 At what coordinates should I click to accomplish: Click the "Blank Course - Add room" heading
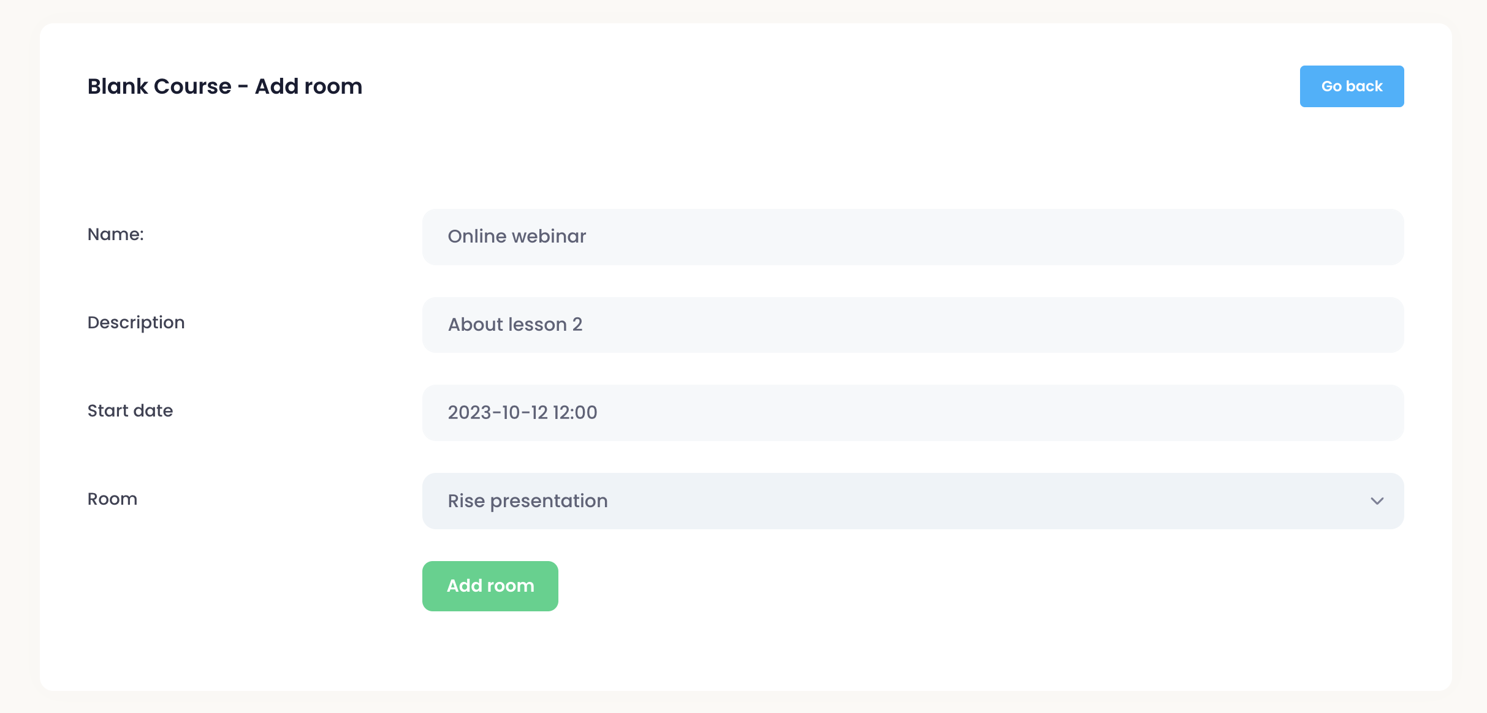225,86
